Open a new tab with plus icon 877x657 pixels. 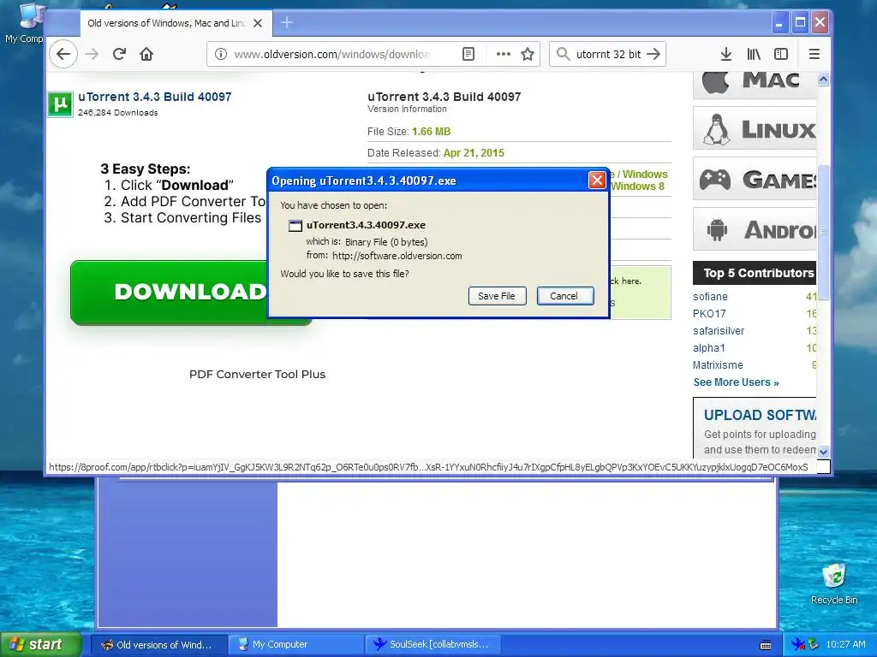tap(287, 22)
